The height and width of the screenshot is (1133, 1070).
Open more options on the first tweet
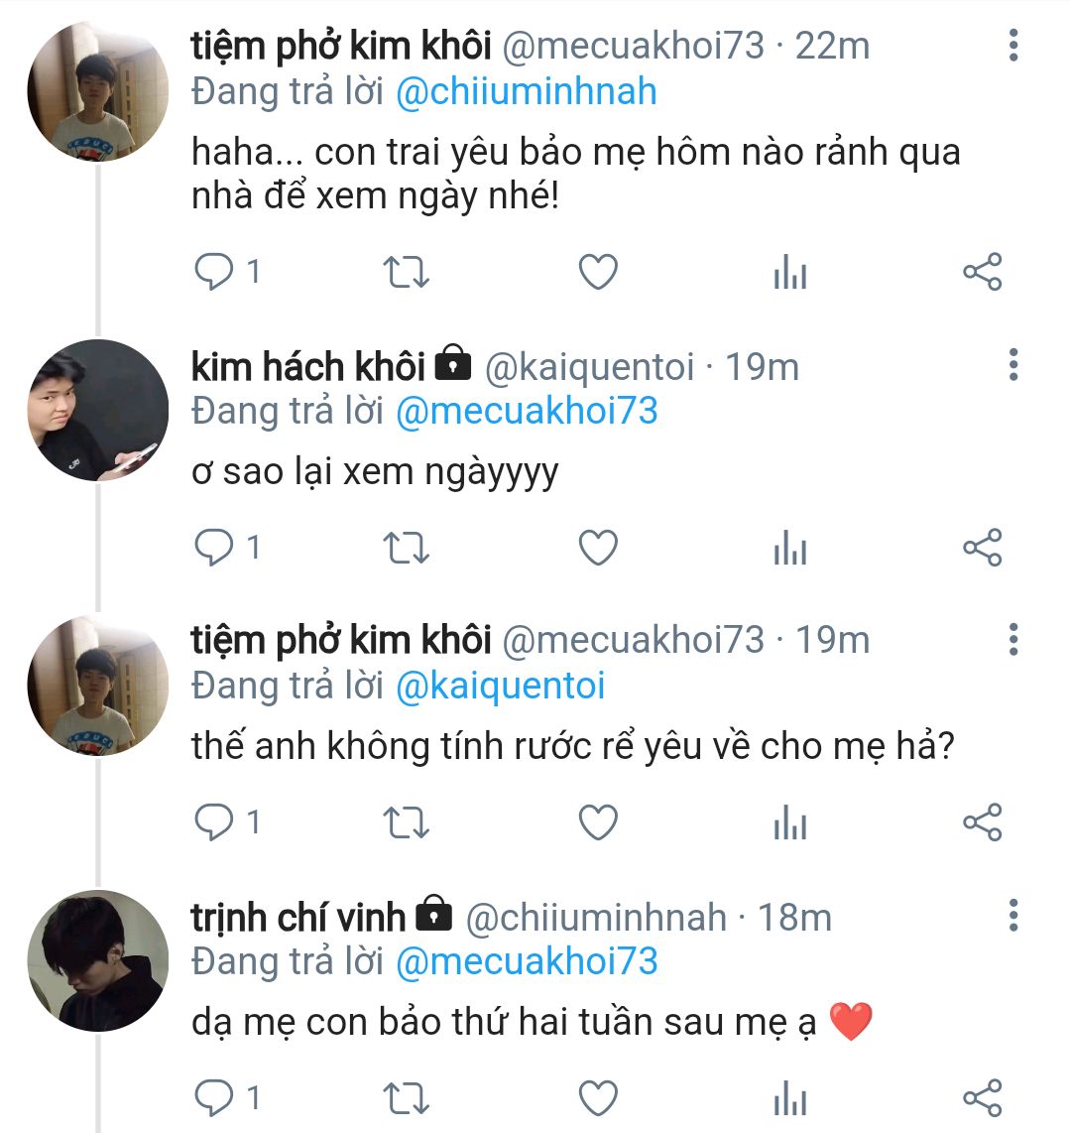click(1012, 46)
